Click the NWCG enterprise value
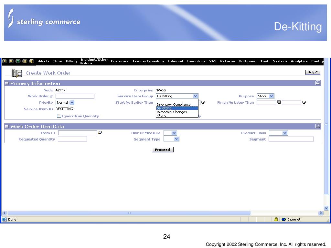331x248 pixels. [161, 90]
